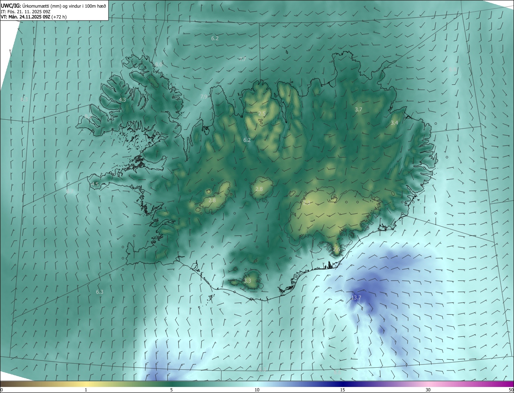Click the 7.9 value label on the map
Image resolution: width=514 pixels, height=393 pixels.
click(x=204, y=96)
